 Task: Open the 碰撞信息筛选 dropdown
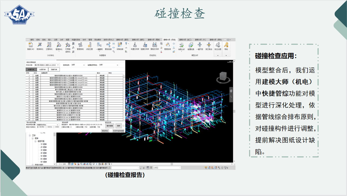[109, 65]
